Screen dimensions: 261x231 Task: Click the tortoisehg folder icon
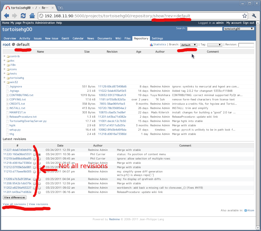(8, 78)
